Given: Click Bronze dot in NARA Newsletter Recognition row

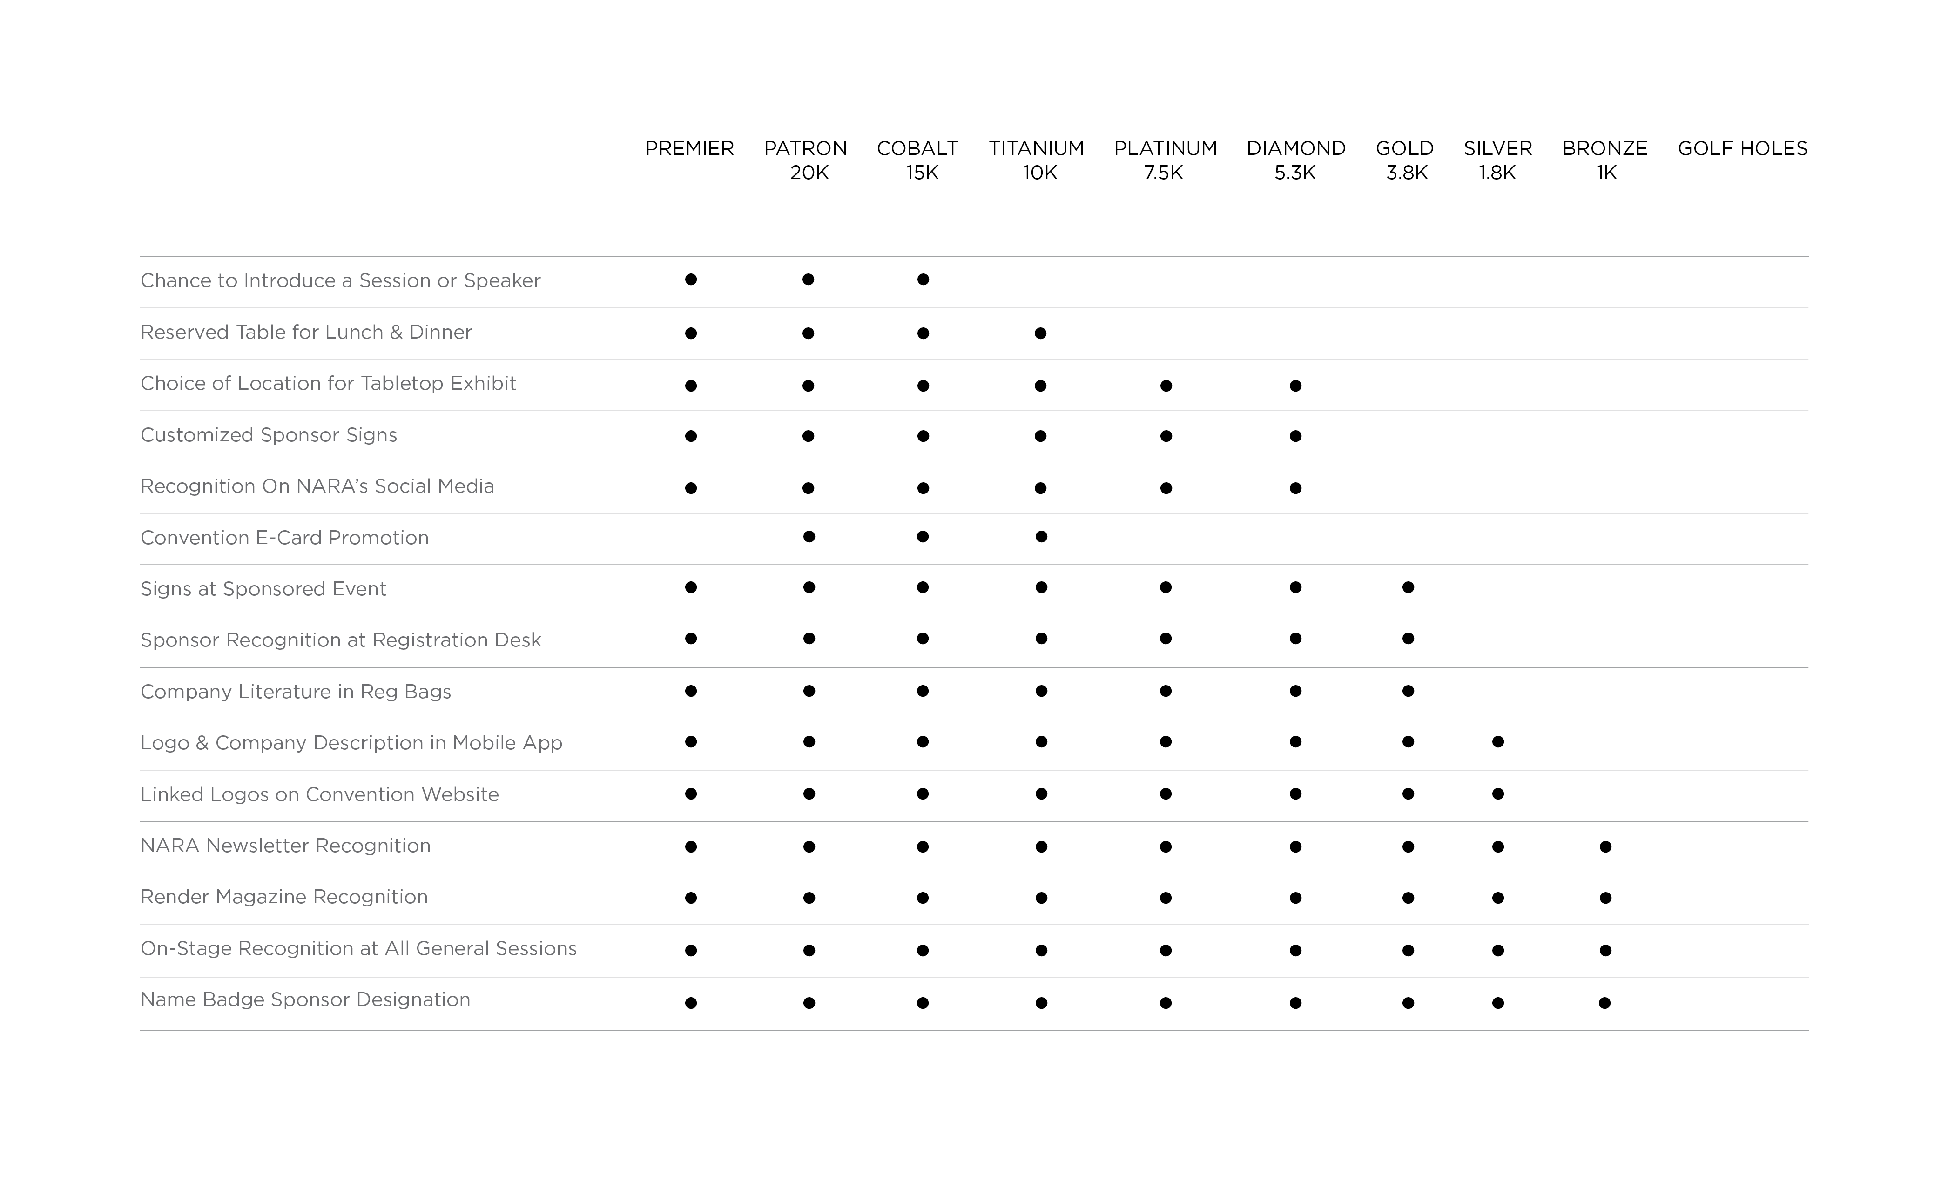Looking at the screenshot, I should [x=1605, y=846].
